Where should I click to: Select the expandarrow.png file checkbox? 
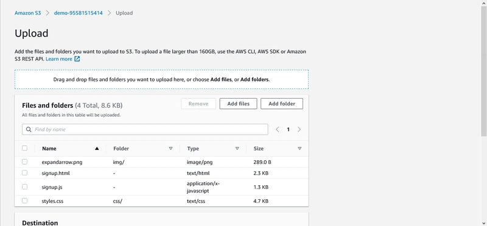pos(24,161)
